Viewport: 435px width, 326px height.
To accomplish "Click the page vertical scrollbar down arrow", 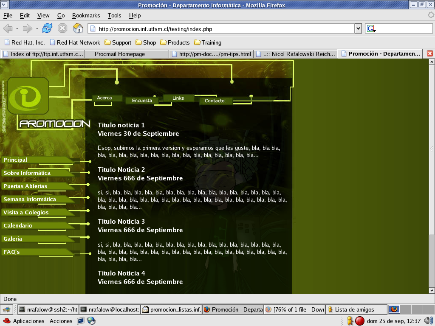I will (432, 290).
